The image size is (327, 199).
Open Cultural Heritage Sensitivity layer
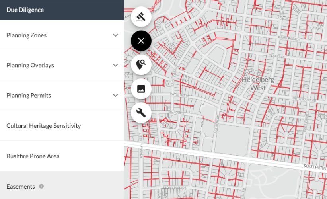(x=62, y=125)
